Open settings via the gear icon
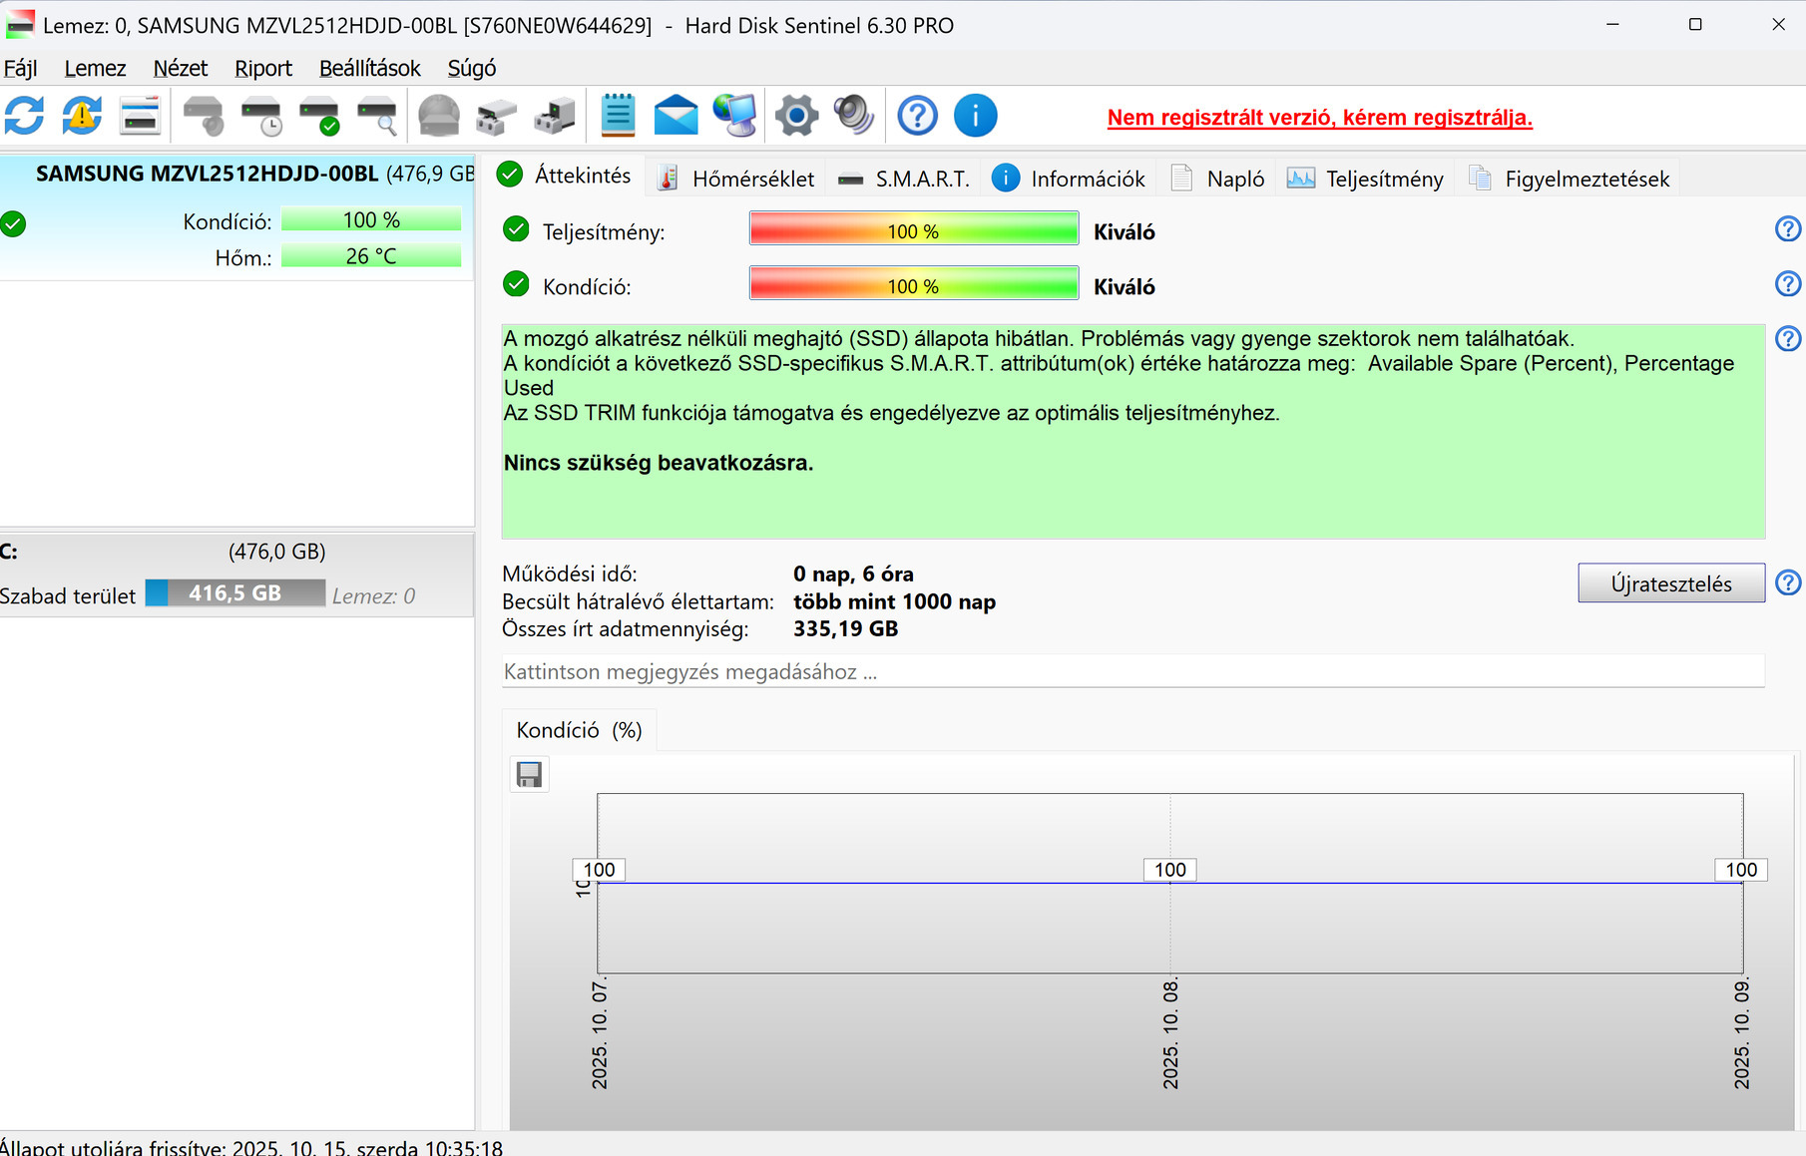Viewport: 1806px width, 1156px height. 796,116
